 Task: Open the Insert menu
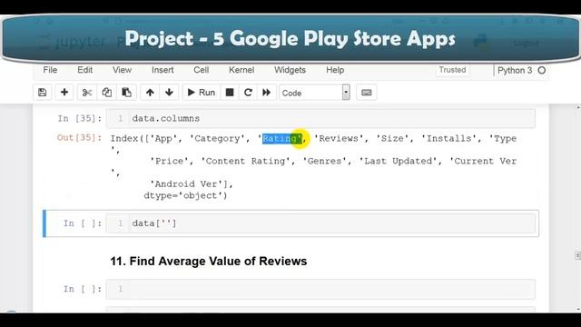point(162,70)
